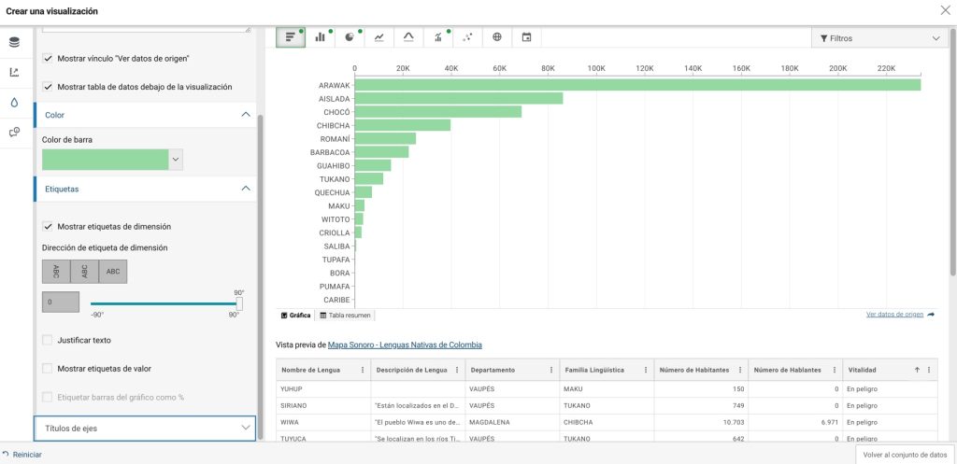Switch to the Tabla resumen tab
The width and height of the screenshot is (957, 464).
click(345, 316)
